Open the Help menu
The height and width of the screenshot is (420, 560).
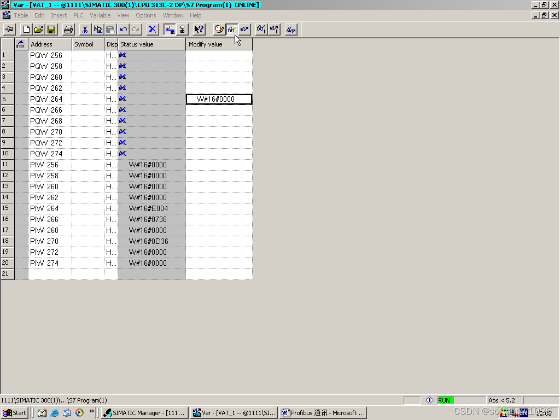click(195, 15)
